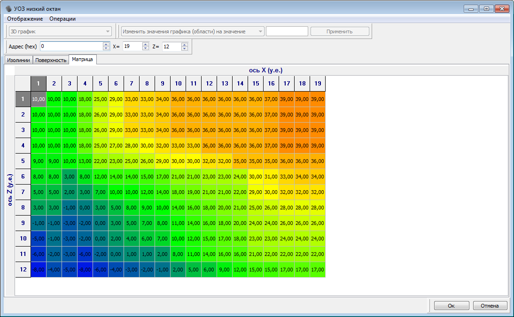The width and height of the screenshot is (514, 317).
Task: Increment X= value with up arrow
Action: click(x=146, y=44)
